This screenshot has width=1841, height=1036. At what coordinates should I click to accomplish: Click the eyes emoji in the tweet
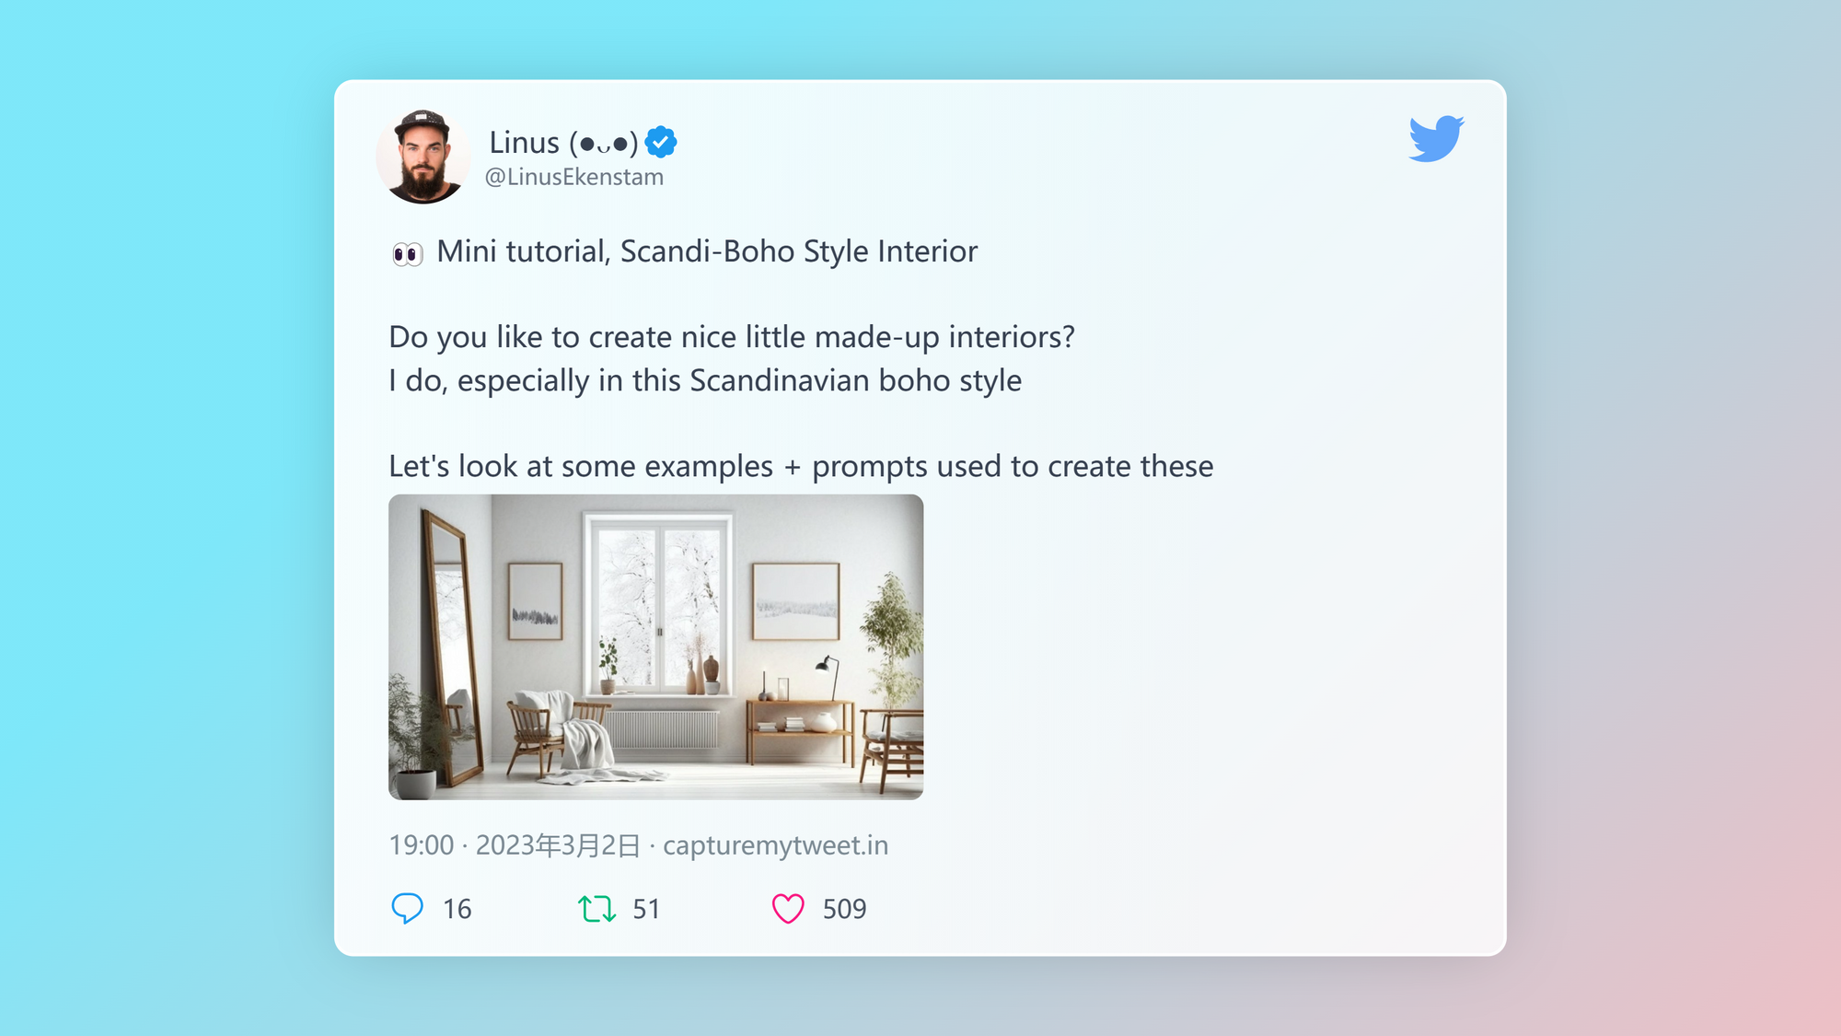click(407, 253)
